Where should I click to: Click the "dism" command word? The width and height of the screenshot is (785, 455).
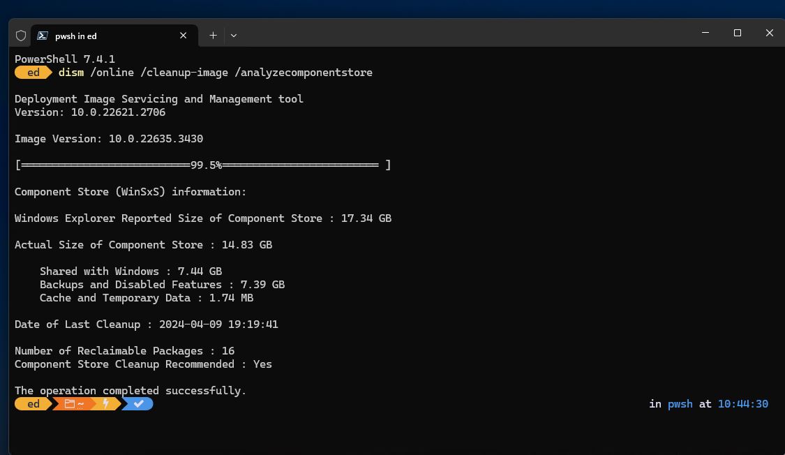[71, 73]
